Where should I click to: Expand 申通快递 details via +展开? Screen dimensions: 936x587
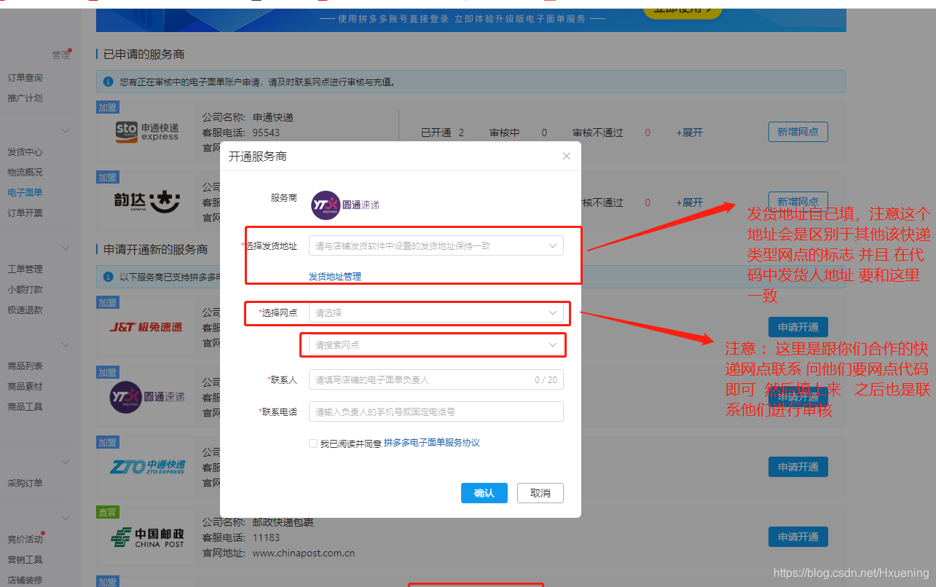688,132
